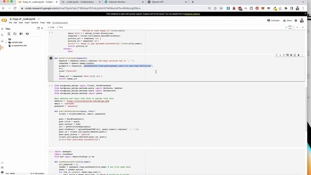Open Files panel in new window
Screen dimensions: 311x175
click(x=38, y=28)
